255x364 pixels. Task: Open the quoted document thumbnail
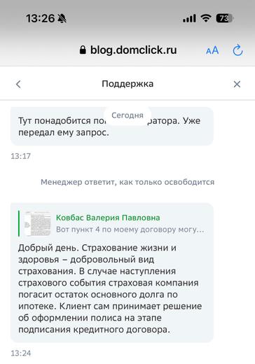pos(38,223)
